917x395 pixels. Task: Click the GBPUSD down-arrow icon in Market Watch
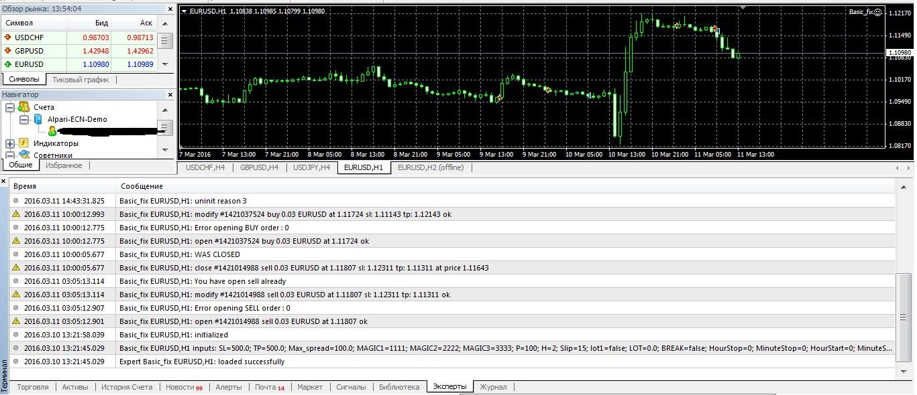[x=8, y=51]
